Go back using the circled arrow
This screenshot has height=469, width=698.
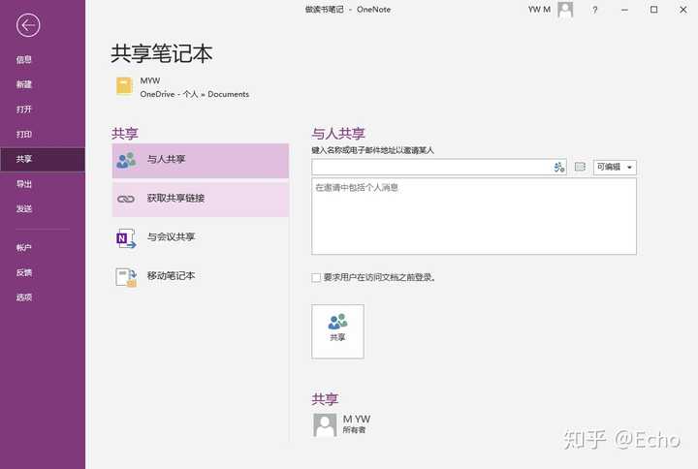click(x=28, y=26)
